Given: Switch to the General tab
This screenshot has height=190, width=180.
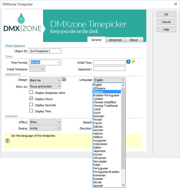Looking at the screenshot, I should [x=97, y=40].
